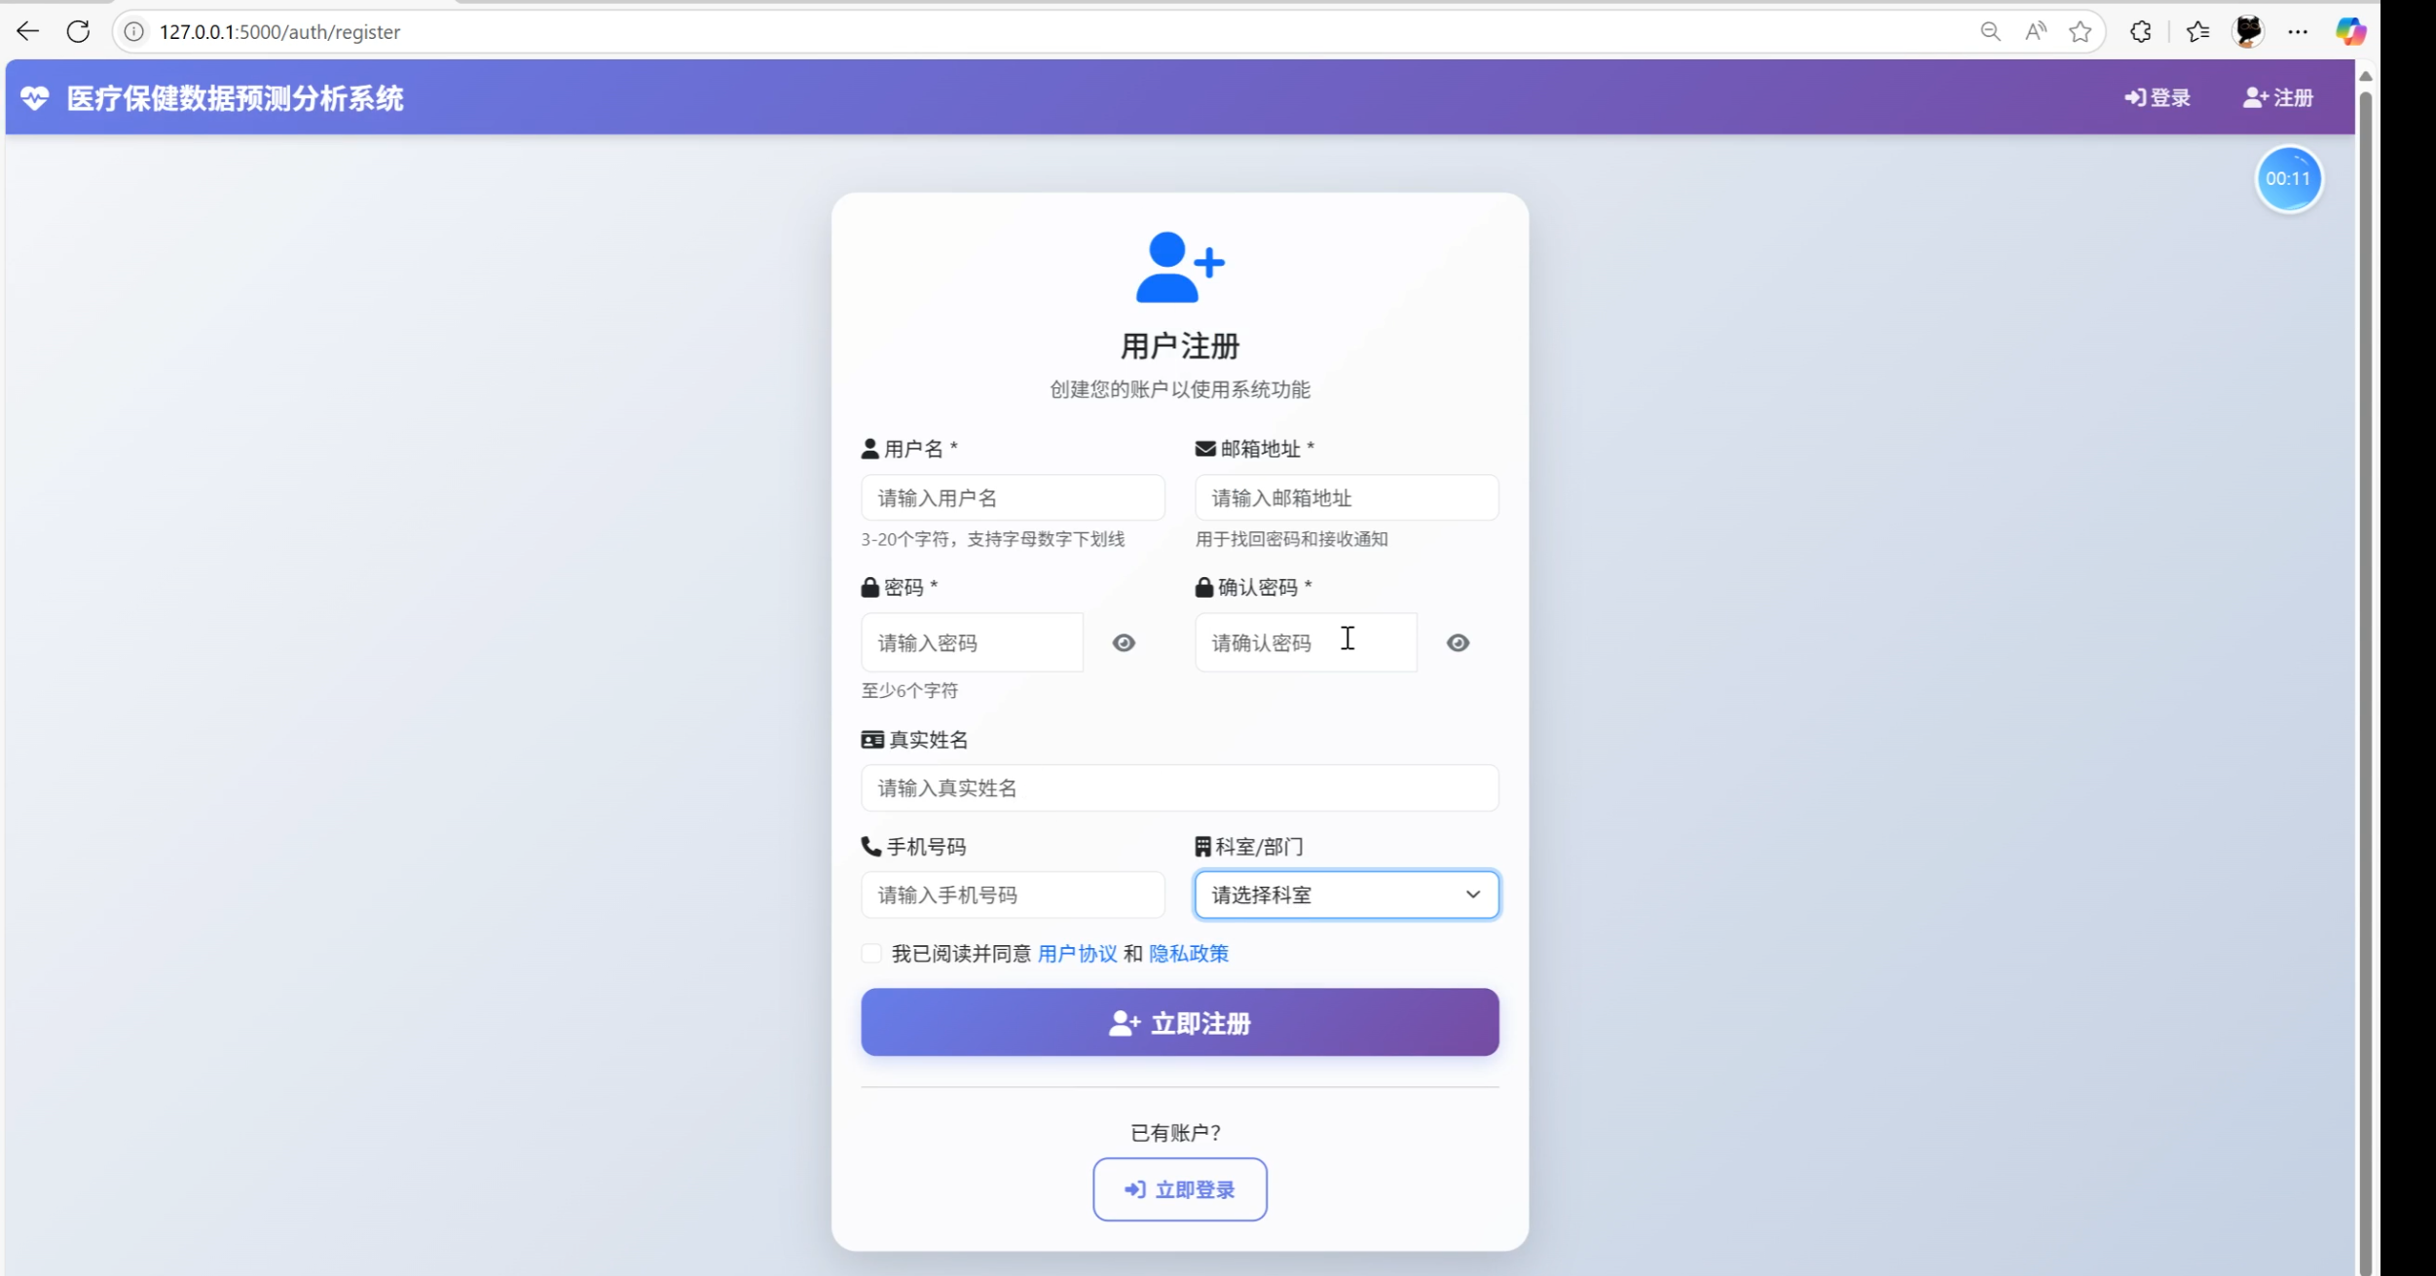The image size is (2436, 1276).
Task: Show password with the 密码 eye icon
Action: coord(1124,642)
